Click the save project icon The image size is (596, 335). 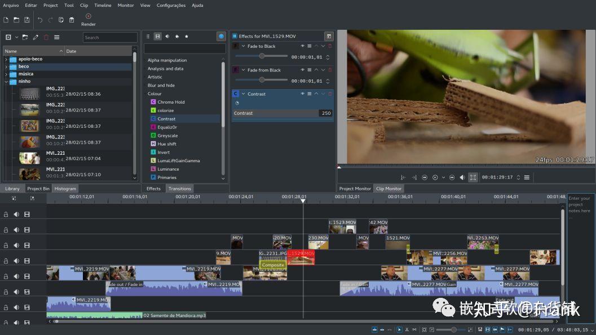pyautogui.click(x=27, y=20)
